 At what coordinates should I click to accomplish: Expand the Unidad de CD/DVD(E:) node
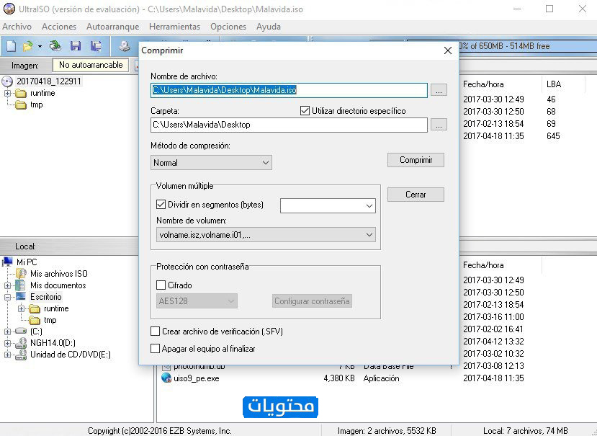[x=7, y=355]
